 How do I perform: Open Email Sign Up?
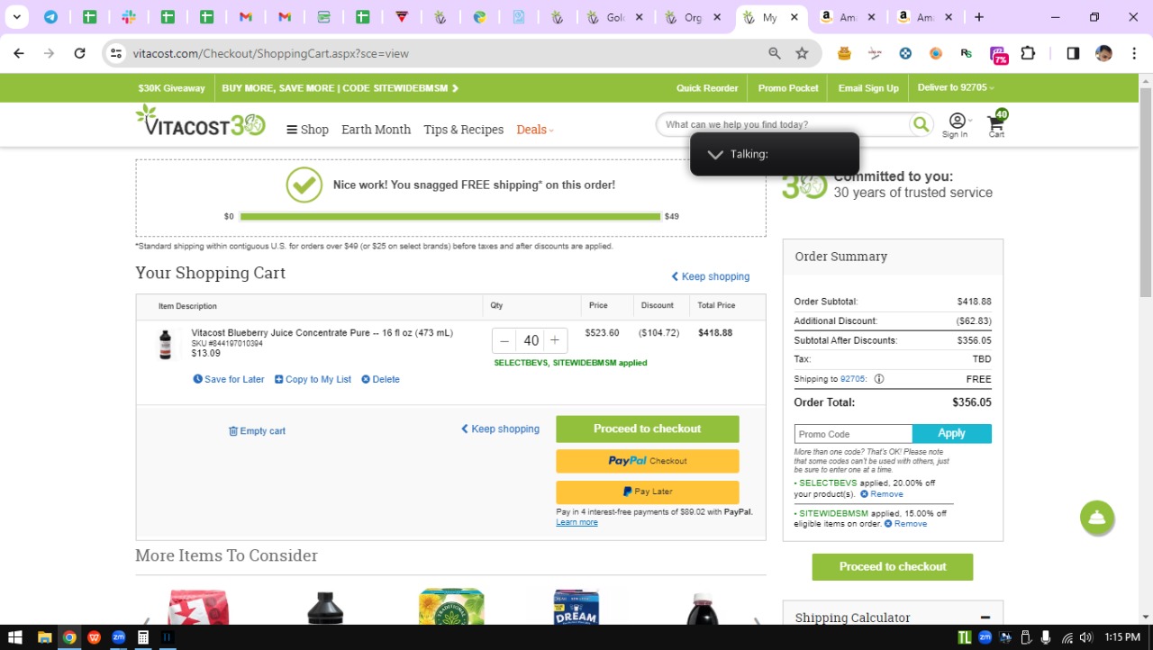(x=868, y=88)
